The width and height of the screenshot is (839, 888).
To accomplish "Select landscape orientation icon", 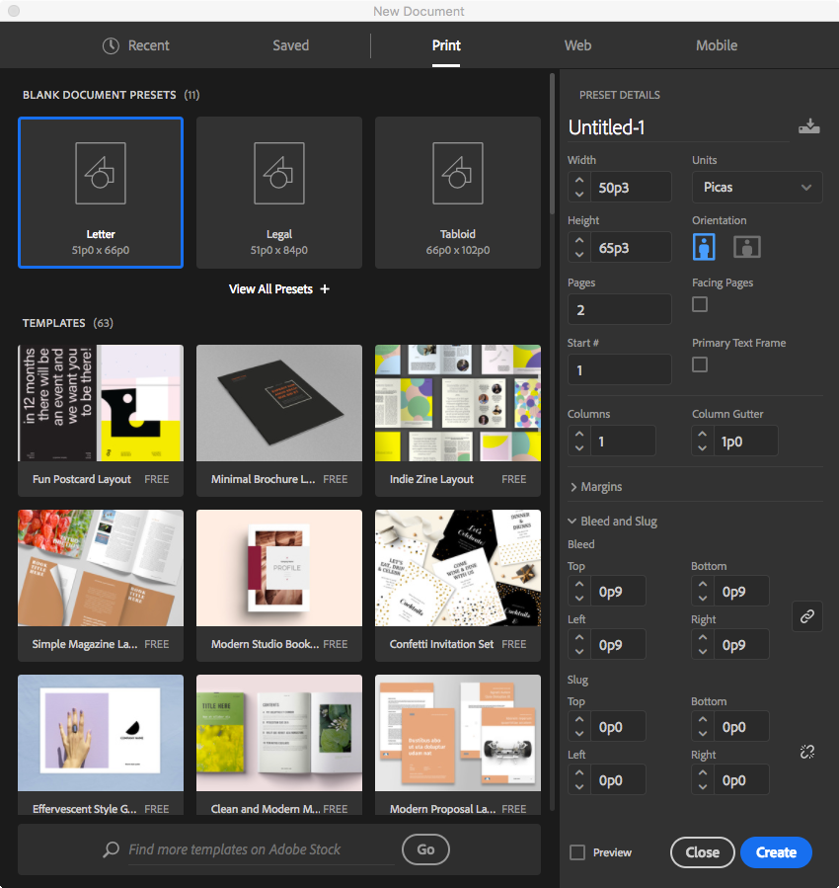I will pos(746,247).
